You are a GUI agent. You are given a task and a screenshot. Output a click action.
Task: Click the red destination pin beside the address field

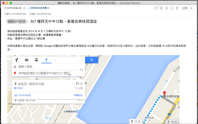15,73
